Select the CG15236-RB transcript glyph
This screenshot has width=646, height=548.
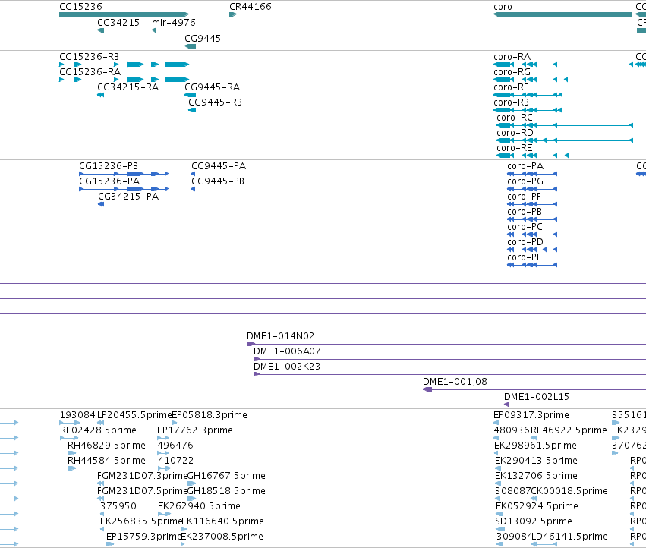point(124,65)
